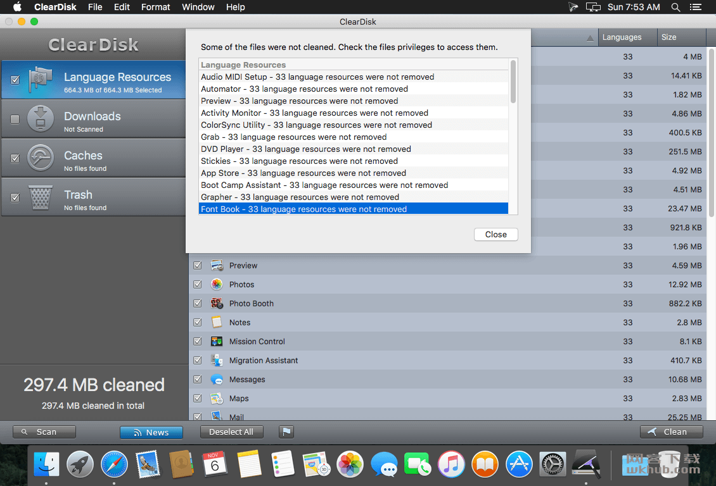Uncheck the Photos row checkbox
The height and width of the screenshot is (486, 716).
(198, 285)
